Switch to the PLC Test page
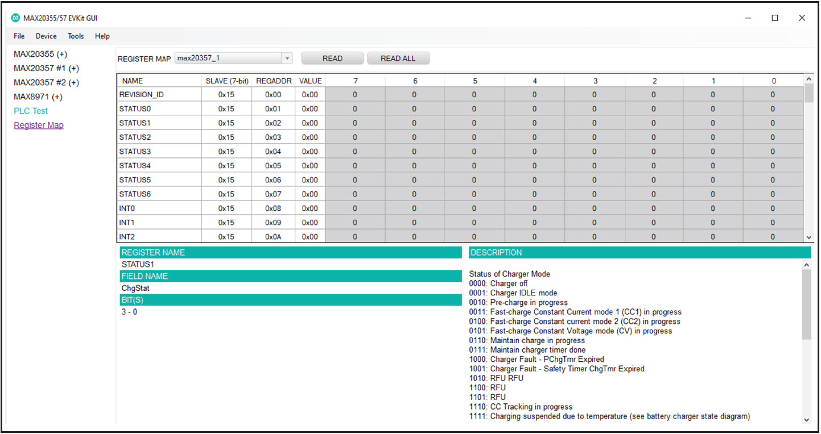The height and width of the screenshot is (434, 821). tap(31, 111)
